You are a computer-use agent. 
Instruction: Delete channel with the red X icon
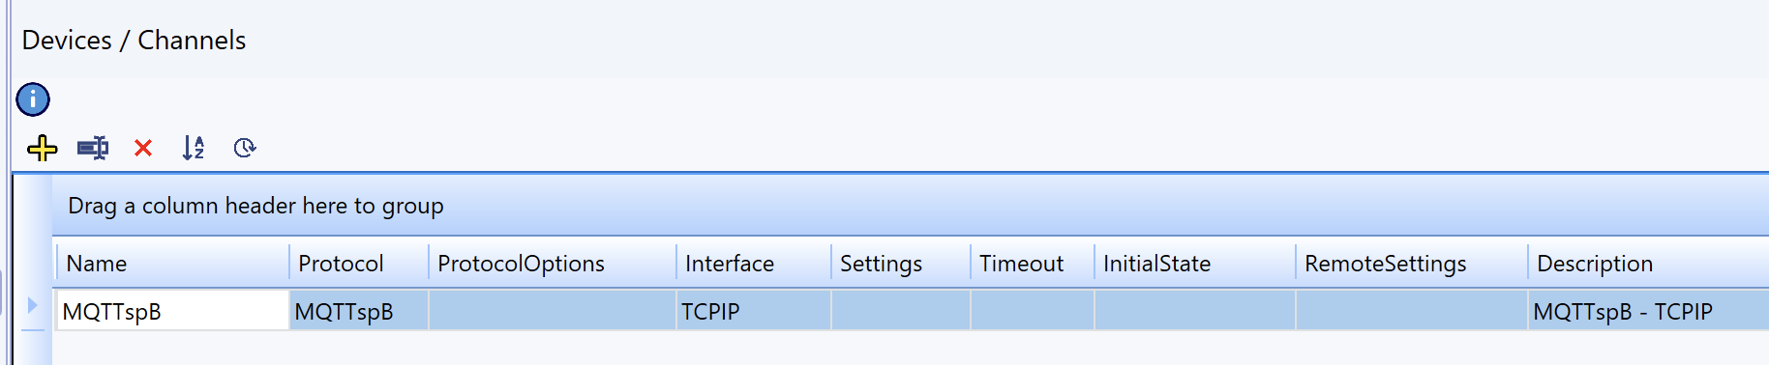(x=143, y=148)
